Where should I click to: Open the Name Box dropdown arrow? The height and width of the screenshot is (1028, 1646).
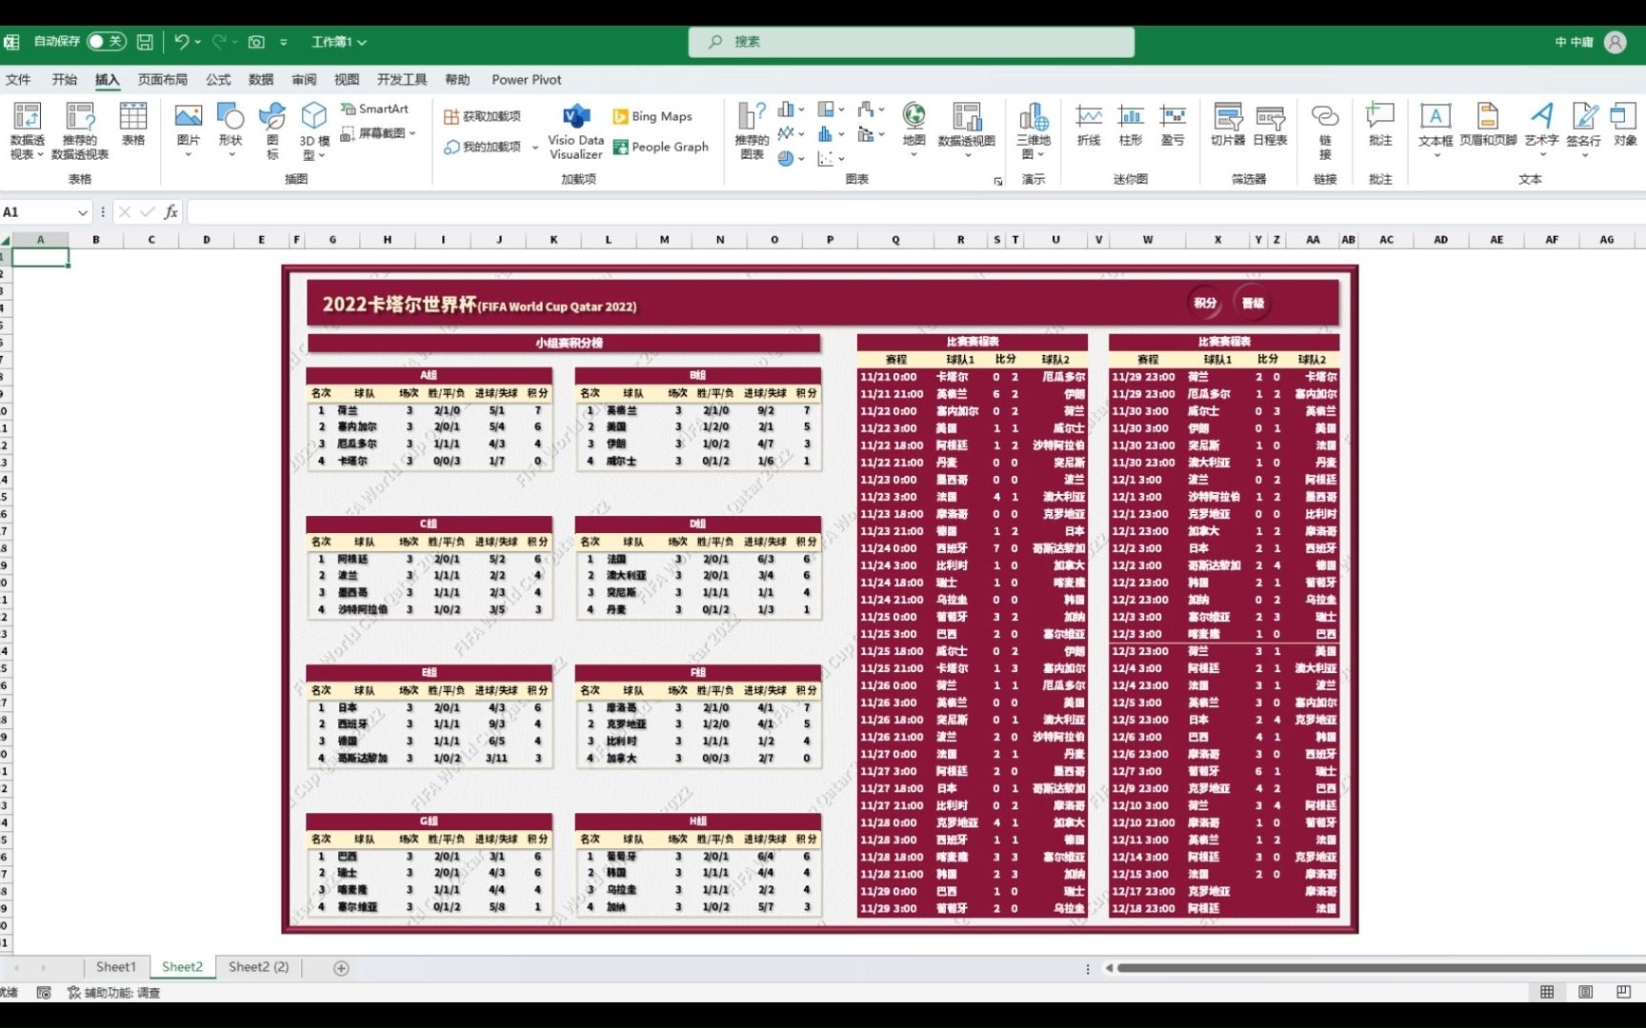pos(83,212)
